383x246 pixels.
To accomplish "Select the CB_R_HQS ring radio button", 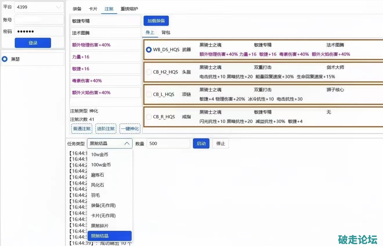I will coord(149,117).
